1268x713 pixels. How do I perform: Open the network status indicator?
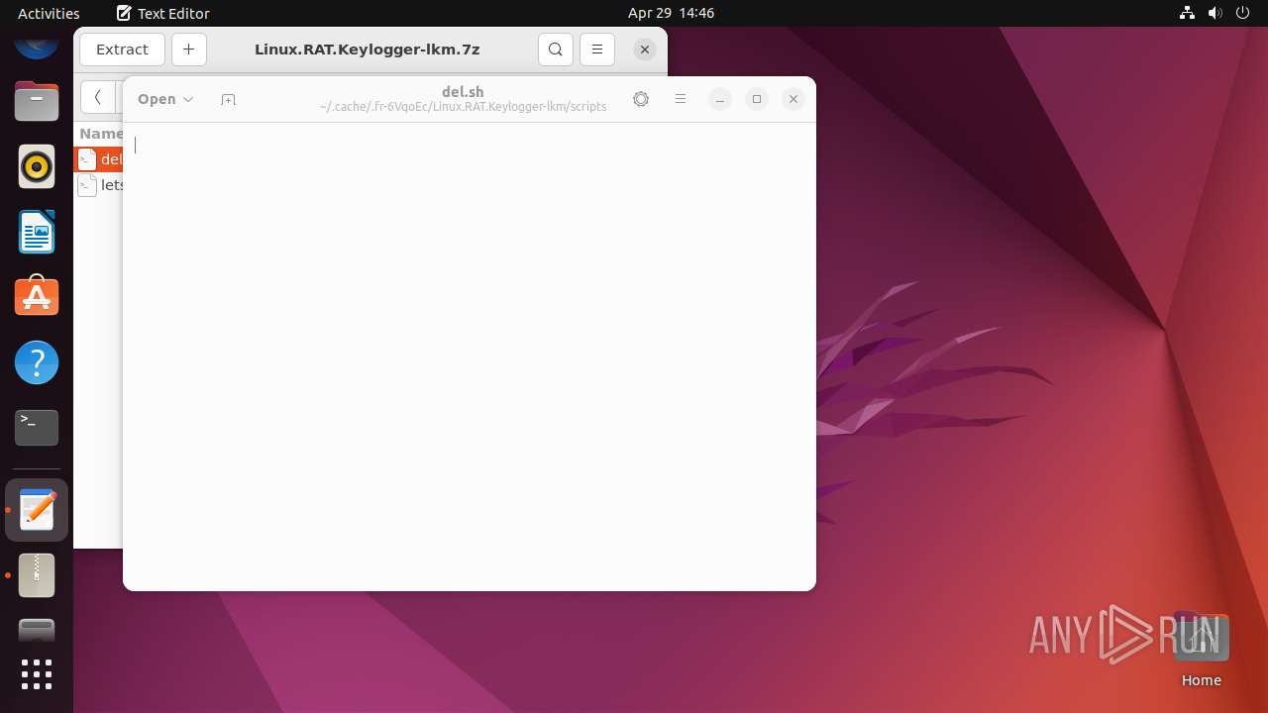(x=1187, y=13)
